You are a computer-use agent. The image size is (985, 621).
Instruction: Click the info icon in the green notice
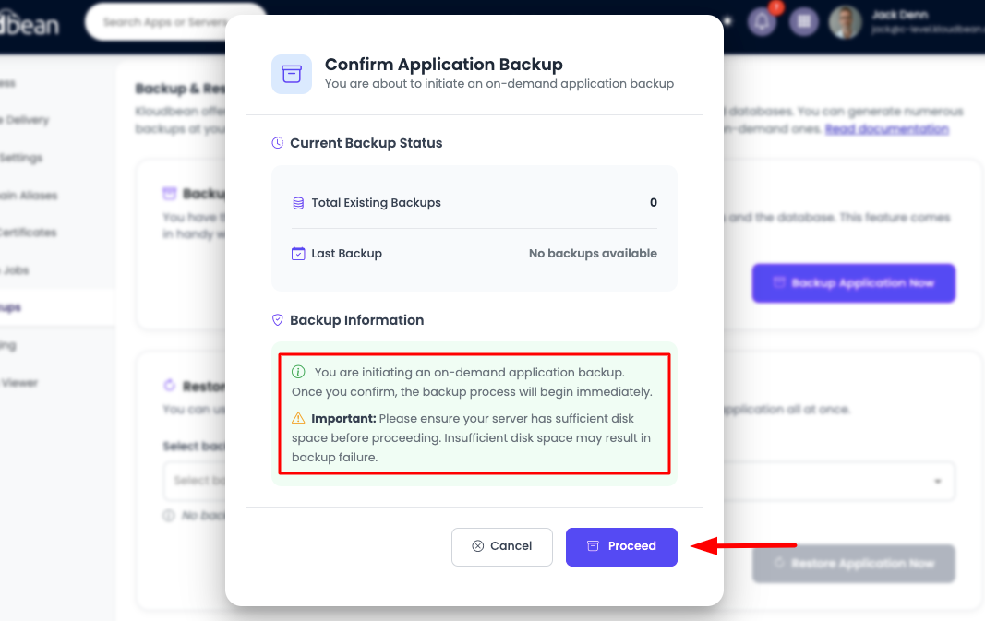pos(297,371)
